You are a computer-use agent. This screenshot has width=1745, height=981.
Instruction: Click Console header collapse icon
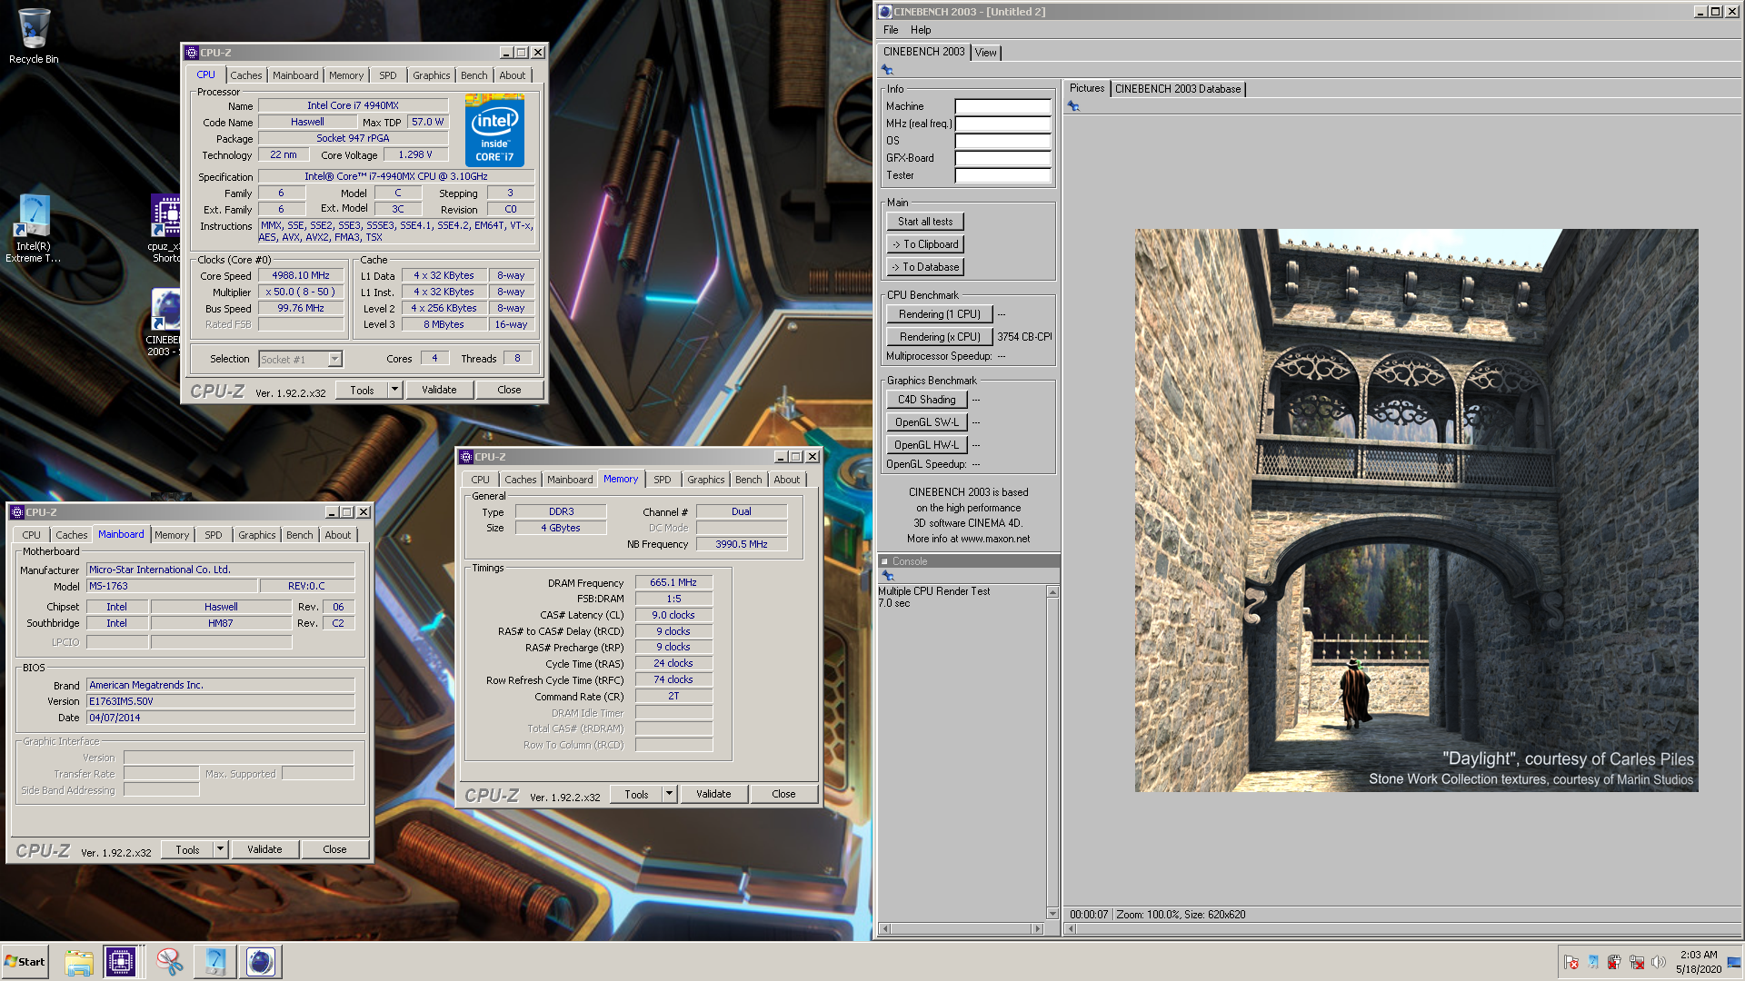pyautogui.click(x=884, y=561)
